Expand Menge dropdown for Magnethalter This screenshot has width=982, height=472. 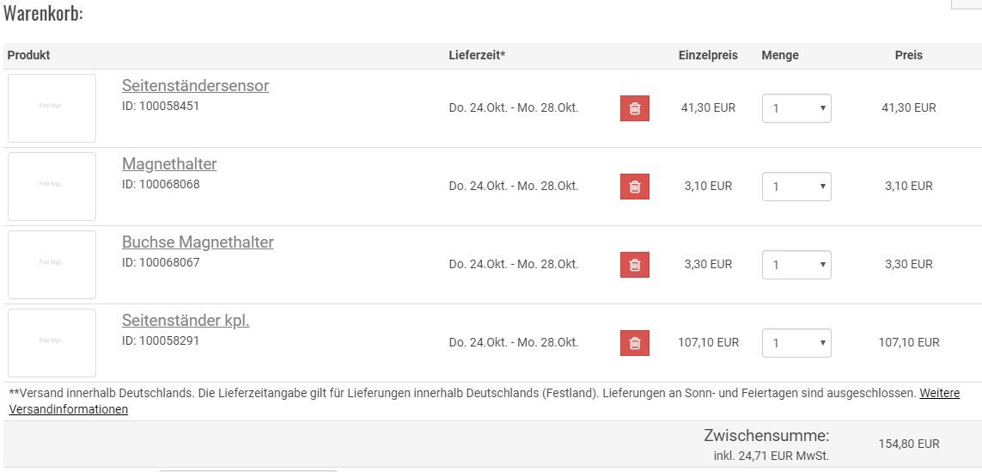coord(796,187)
